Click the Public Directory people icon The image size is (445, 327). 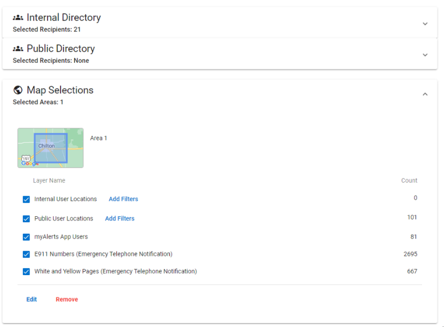click(18, 49)
